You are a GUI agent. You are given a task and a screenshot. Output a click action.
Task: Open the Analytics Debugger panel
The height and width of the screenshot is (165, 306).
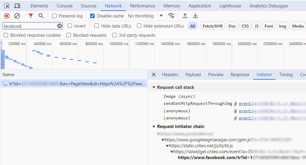(269, 6)
